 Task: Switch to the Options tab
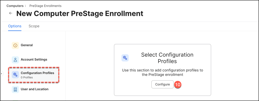(15, 26)
